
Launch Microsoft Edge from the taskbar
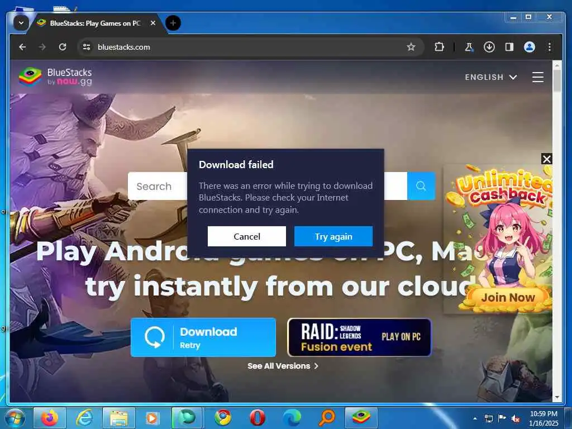pos(292,418)
